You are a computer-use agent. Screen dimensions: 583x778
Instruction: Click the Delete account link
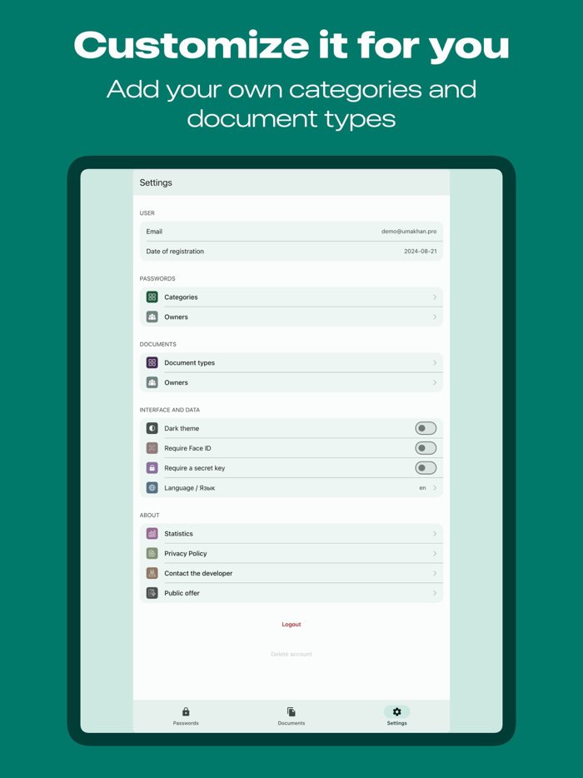[291, 654]
